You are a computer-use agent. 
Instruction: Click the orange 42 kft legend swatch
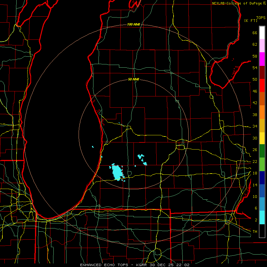pos(262,112)
